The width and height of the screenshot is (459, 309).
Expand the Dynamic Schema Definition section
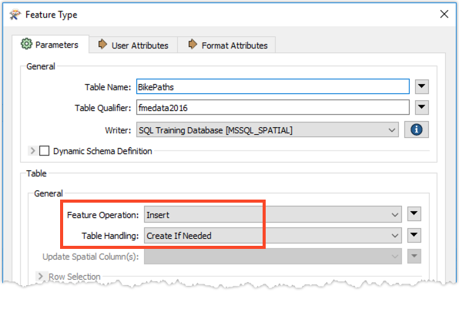click(32, 151)
